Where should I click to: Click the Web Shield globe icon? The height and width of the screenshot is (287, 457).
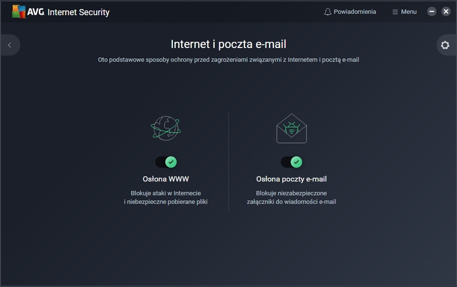(165, 128)
